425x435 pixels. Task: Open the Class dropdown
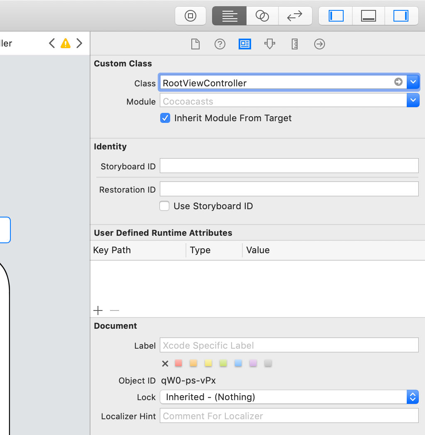tap(413, 82)
